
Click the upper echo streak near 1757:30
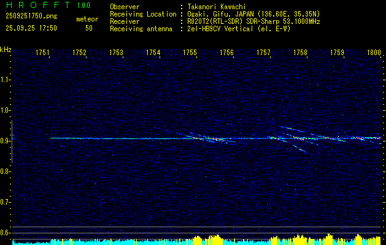click(291, 129)
